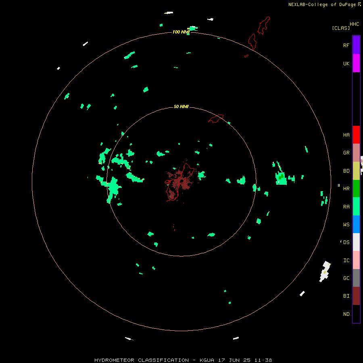This screenshot has height=363, width=363.
Task: Click the blue WS color swatch
Action: tap(356, 224)
